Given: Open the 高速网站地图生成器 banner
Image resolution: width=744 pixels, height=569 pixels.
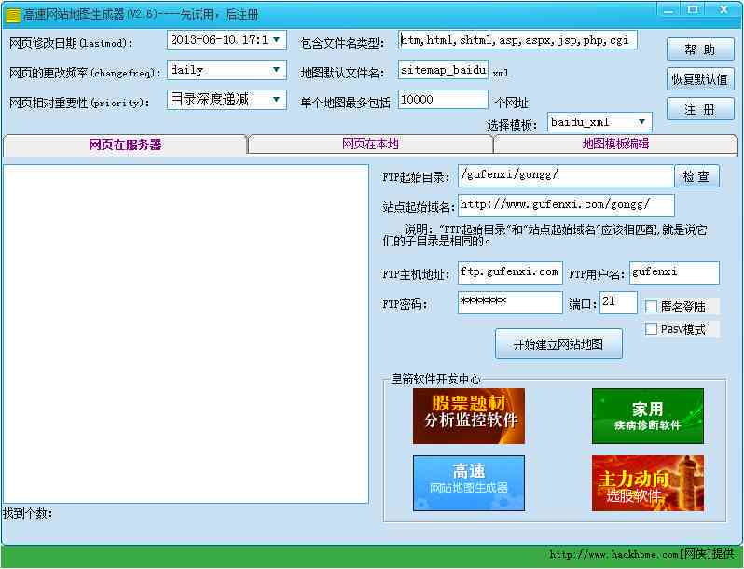Looking at the screenshot, I should click(469, 483).
